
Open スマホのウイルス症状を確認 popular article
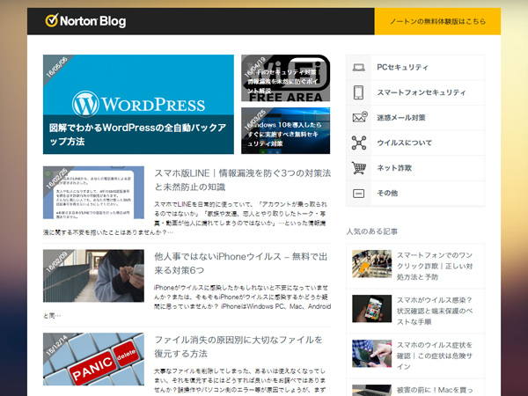point(435,356)
